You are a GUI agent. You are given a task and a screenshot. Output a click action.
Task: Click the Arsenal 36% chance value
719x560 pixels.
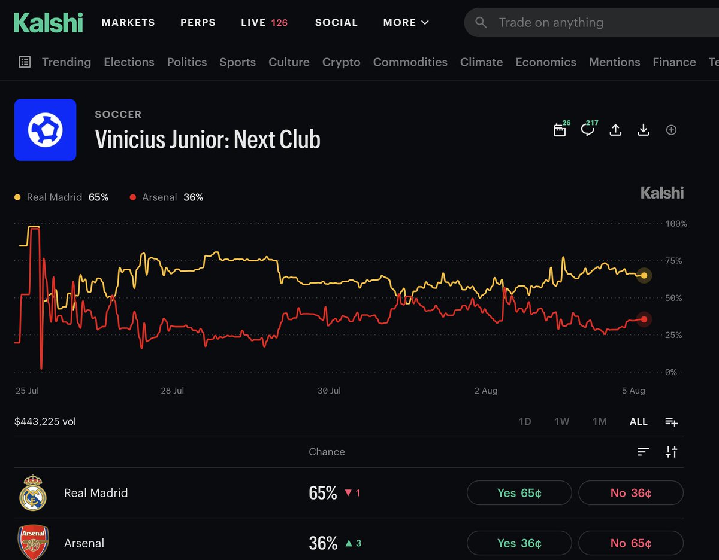pyautogui.click(x=323, y=543)
